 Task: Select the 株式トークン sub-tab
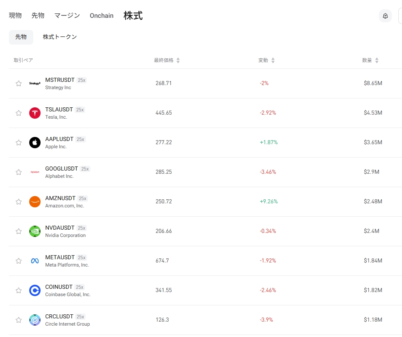(60, 37)
